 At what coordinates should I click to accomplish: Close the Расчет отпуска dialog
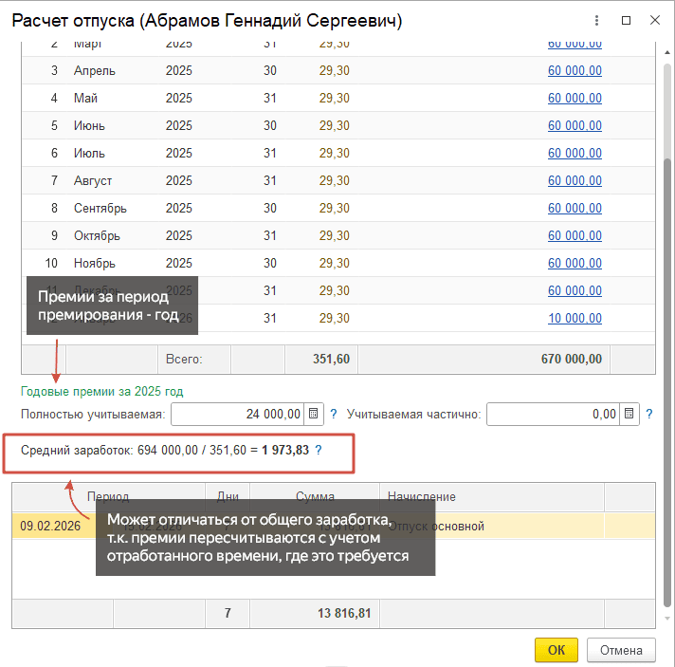pyautogui.click(x=655, y=20)
